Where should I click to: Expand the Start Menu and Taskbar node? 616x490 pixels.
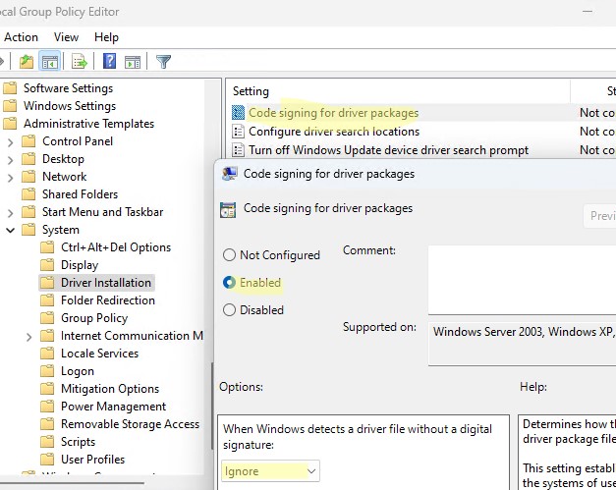pyautogui.click(x=11, y=212)
